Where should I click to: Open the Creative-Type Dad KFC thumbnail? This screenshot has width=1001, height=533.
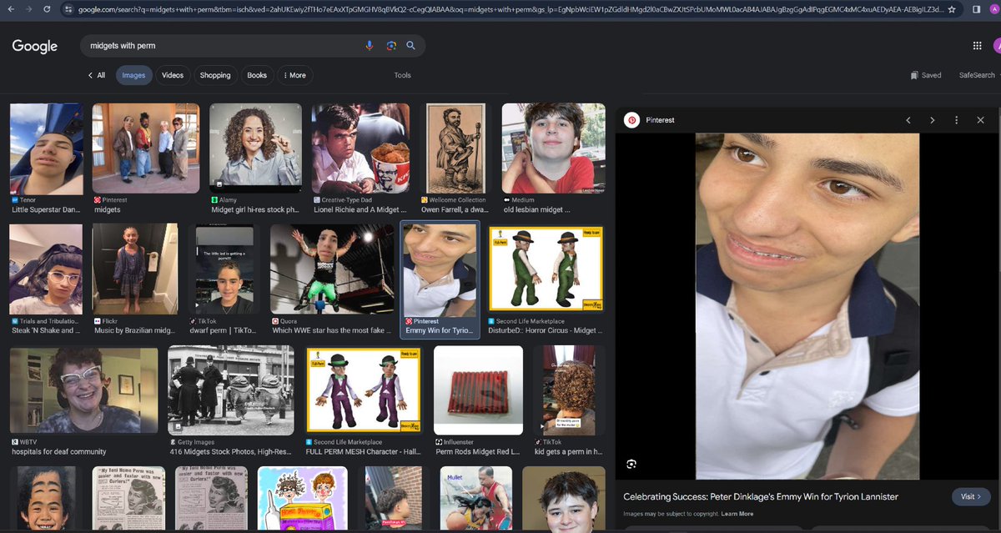click(360, 149)
